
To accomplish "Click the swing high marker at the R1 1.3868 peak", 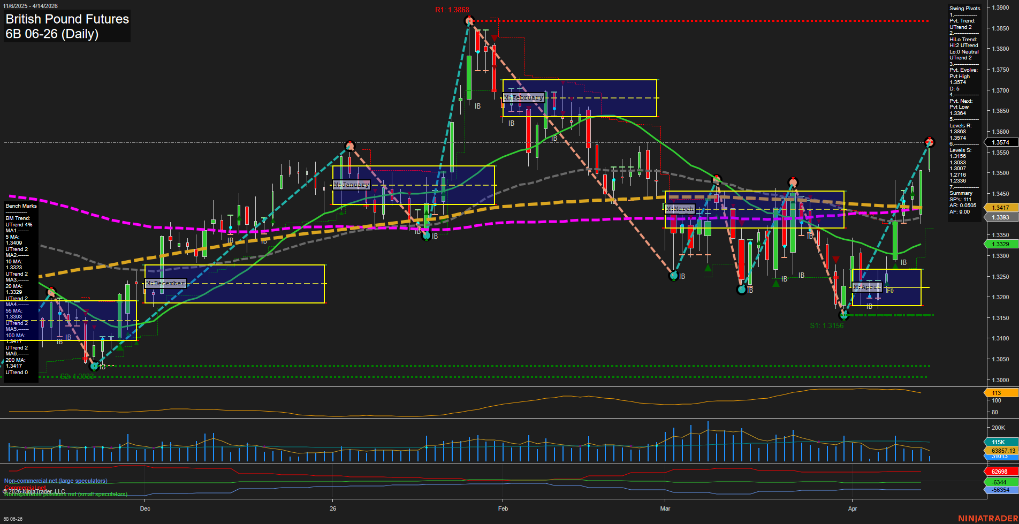I will tap(469, 20).
